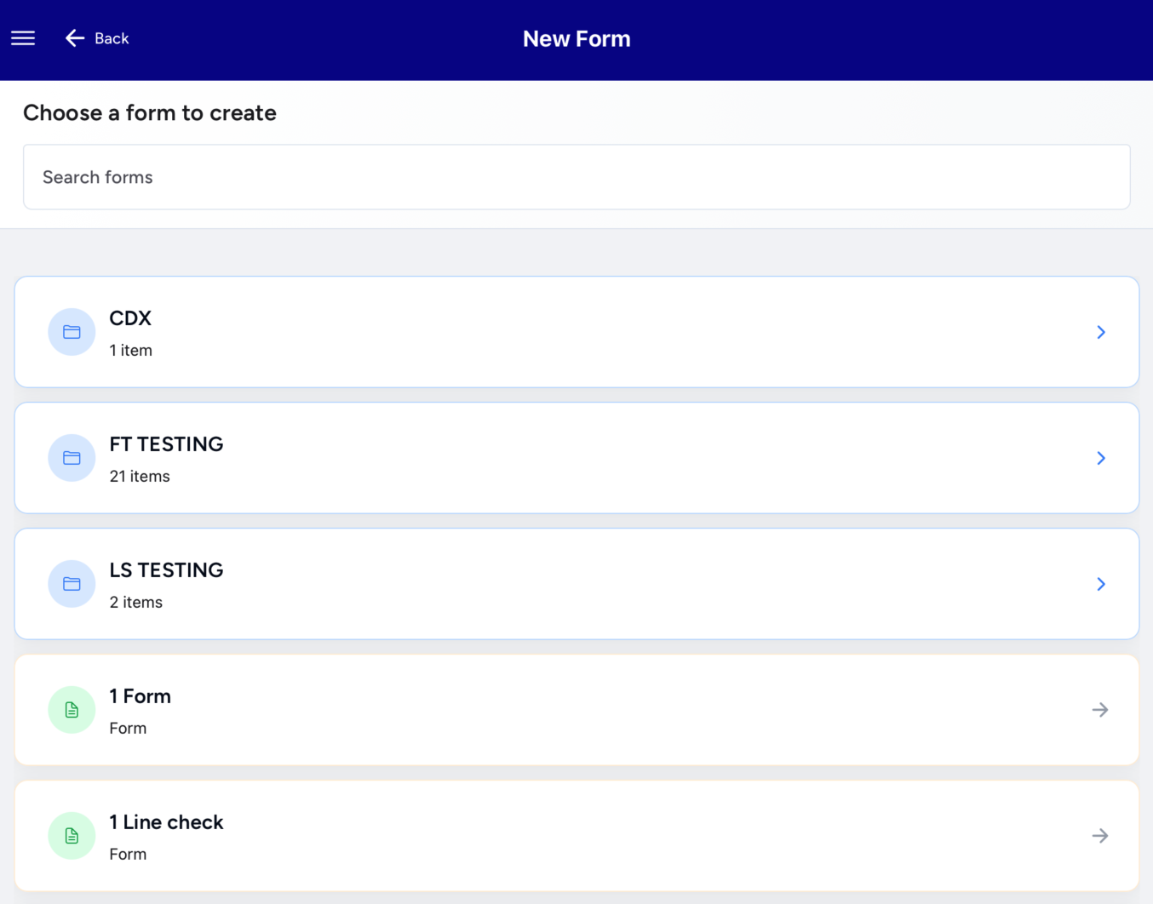Focus the Search forms field
The width and height of the screenshot is (1153, 904).
576,177
